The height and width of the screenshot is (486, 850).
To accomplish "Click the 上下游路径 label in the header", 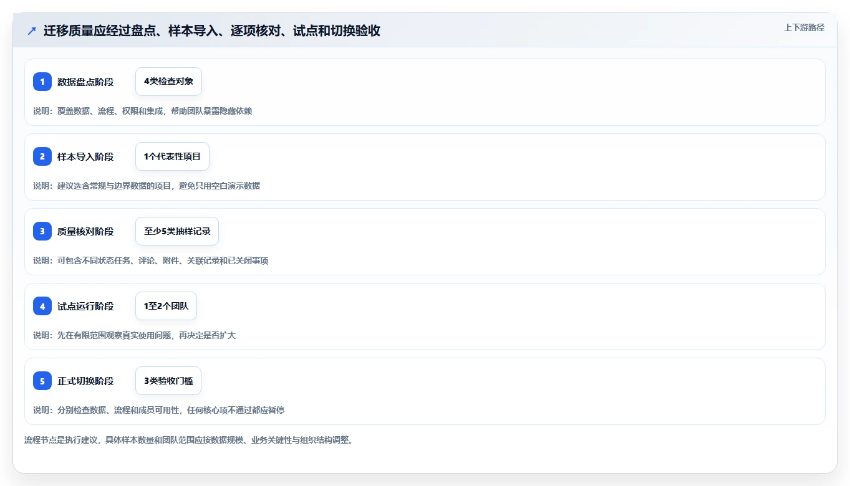I will [804, 27].
